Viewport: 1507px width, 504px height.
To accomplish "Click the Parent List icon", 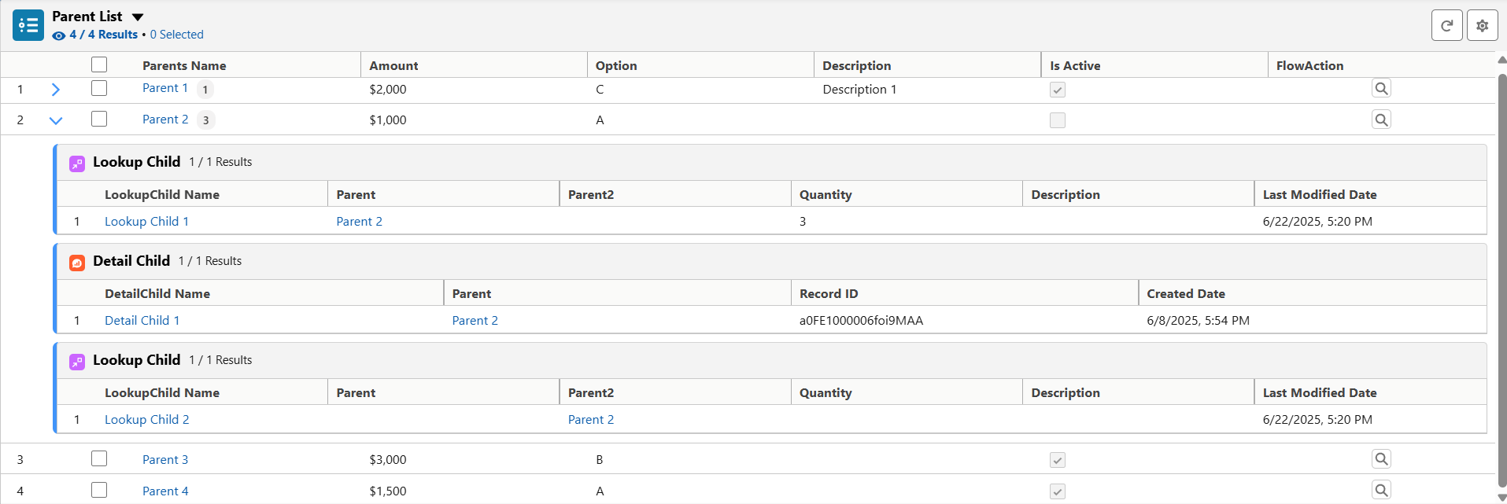I will coord(28,25).
